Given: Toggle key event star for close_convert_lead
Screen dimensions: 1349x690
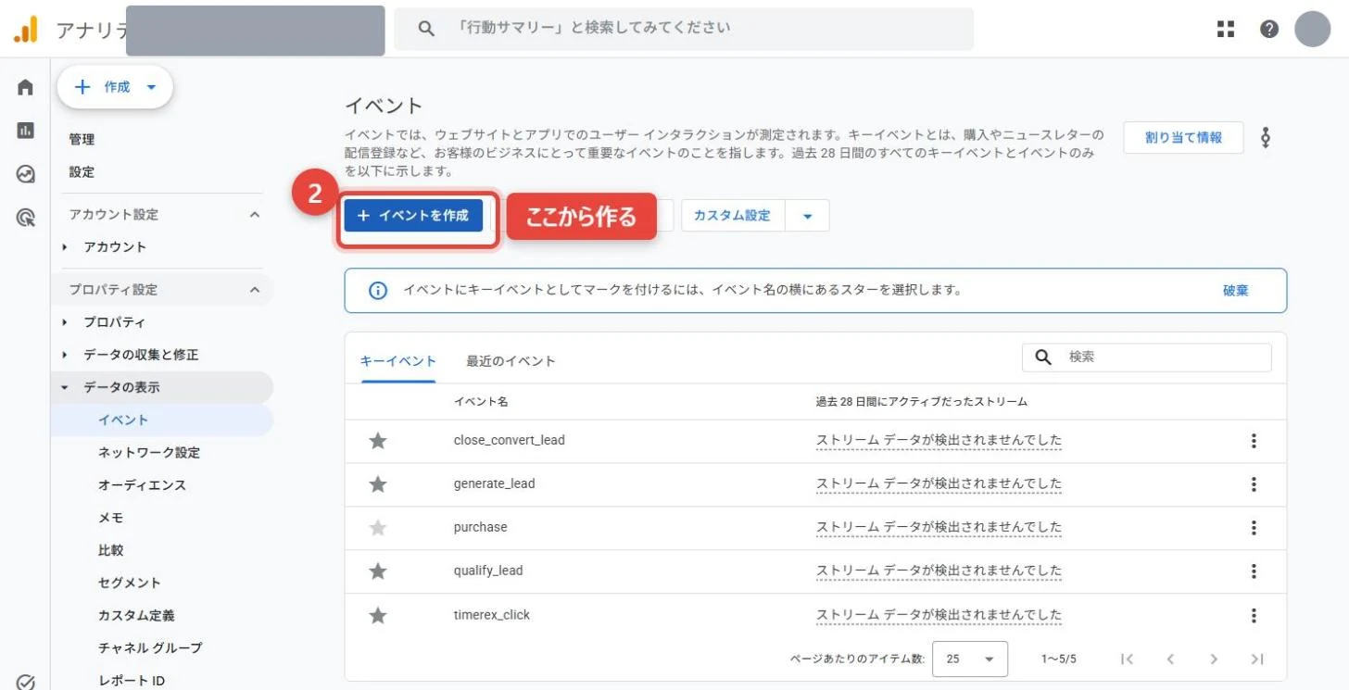Looking at the screenshot, I should 377,441.
